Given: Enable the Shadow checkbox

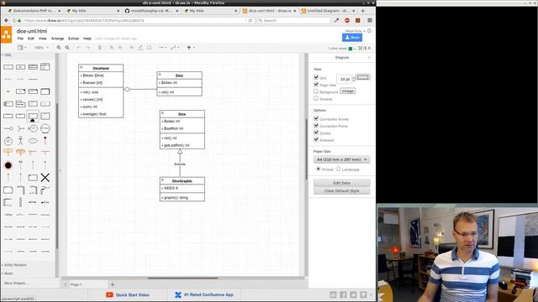Looking at the screenshot, I should click(316, 99).
